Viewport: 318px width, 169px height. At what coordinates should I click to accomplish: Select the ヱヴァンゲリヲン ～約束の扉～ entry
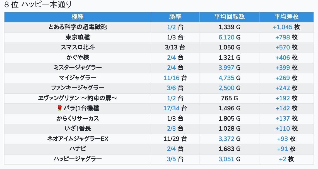pos(78,98)
